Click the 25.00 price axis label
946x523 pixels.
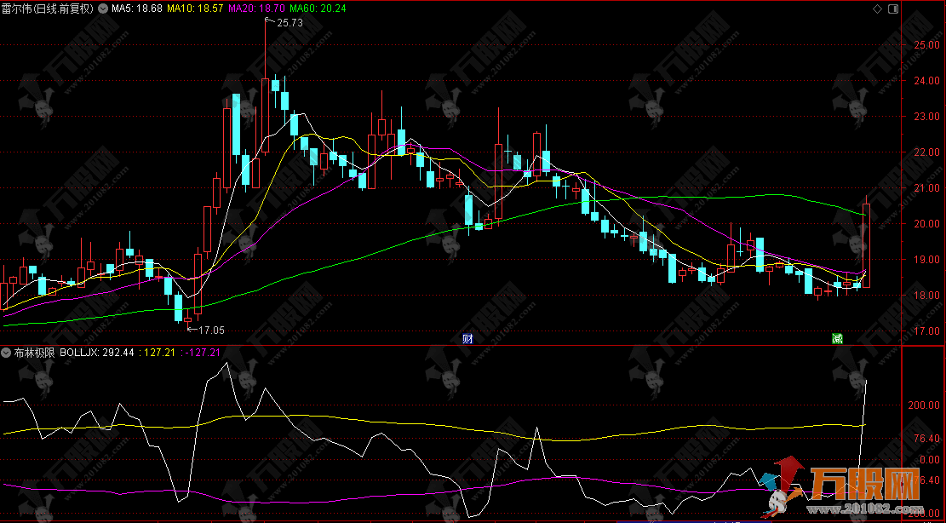922,45
